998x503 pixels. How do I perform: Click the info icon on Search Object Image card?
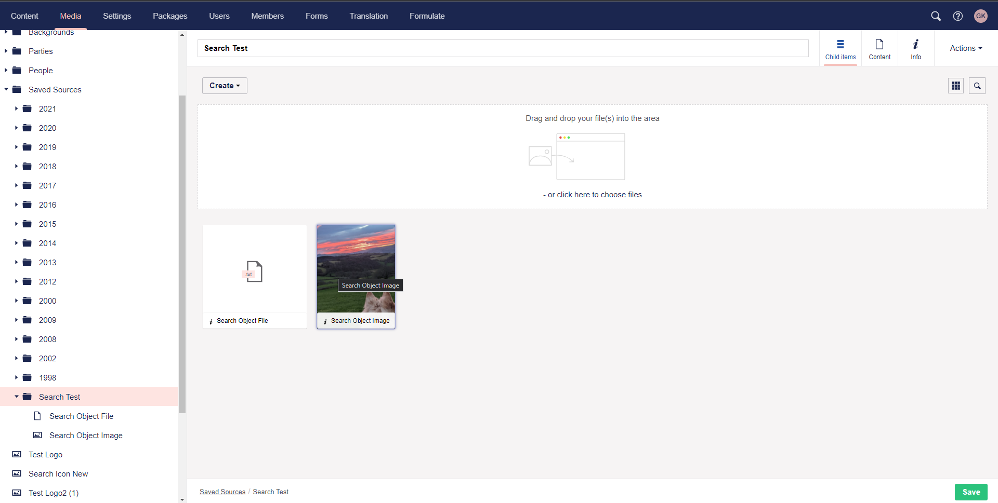[x=325, y=320]
